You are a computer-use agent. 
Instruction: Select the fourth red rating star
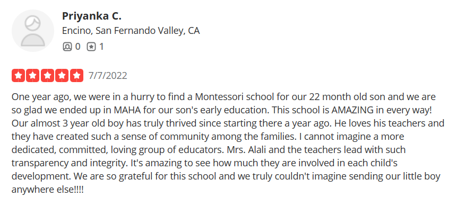tap(62, 75)
